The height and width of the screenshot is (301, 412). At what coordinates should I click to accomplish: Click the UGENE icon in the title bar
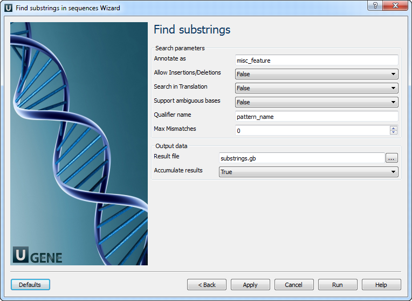[x=8, y=8]
